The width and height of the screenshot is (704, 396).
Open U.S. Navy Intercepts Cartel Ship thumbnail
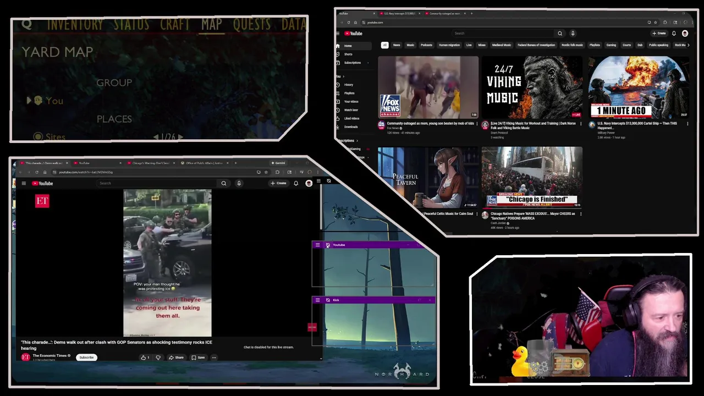click(x=639, y=87)
